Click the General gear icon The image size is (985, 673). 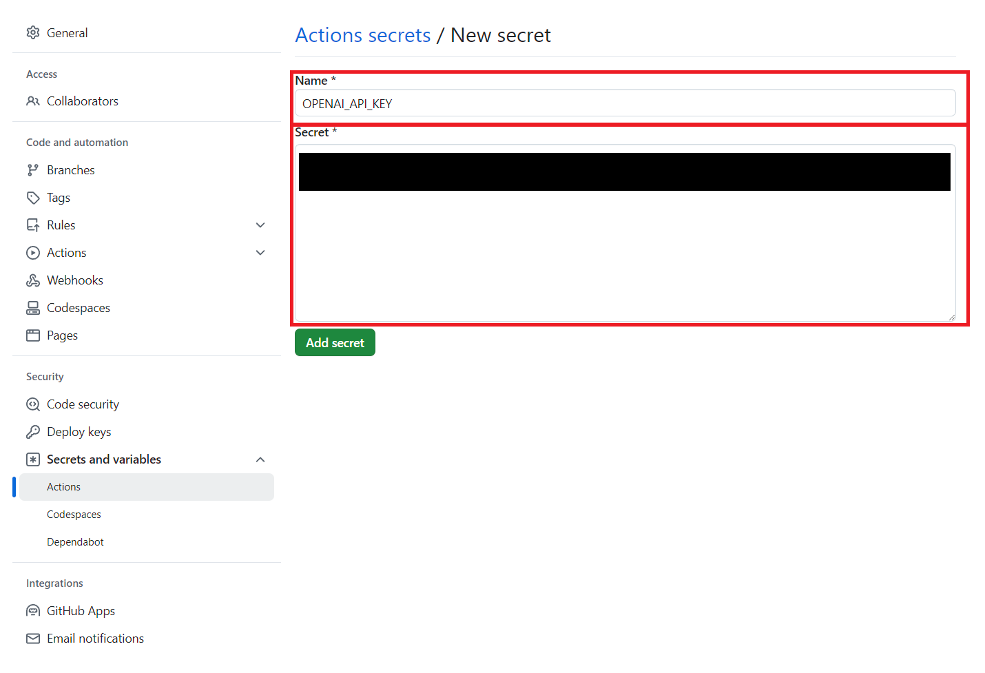(x=33, y=32)
